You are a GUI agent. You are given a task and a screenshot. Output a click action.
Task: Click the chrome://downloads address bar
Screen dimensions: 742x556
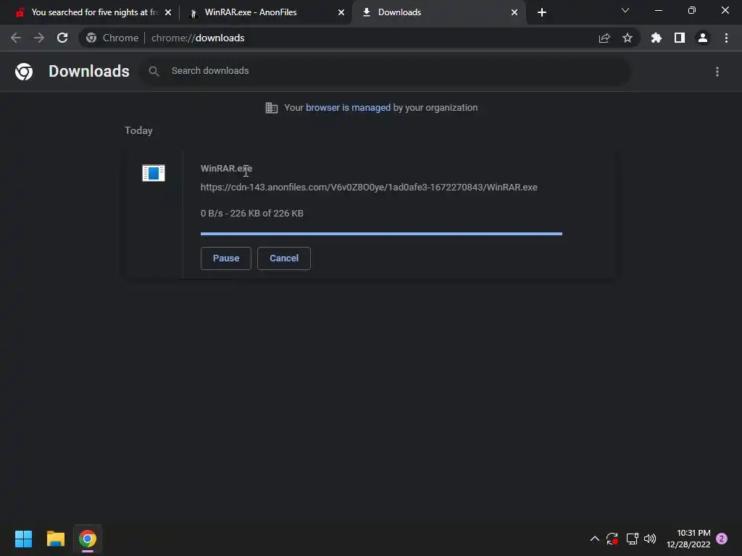(x=359, y=38)
